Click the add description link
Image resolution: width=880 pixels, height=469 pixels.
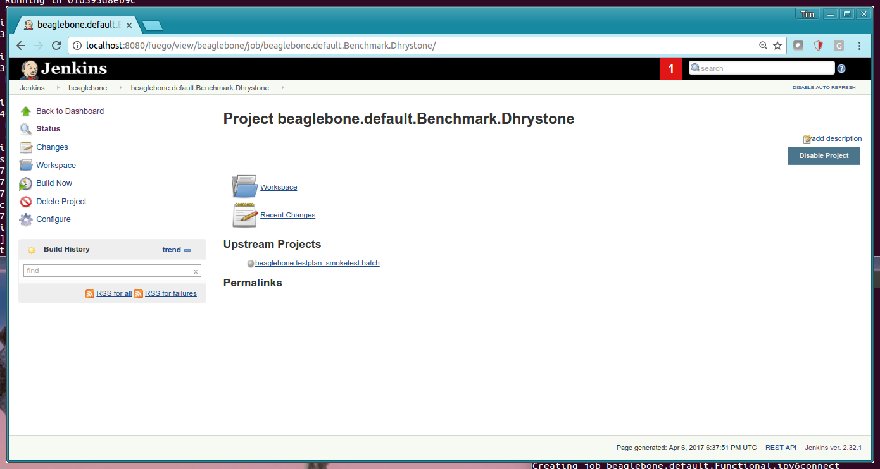(836, 138)
